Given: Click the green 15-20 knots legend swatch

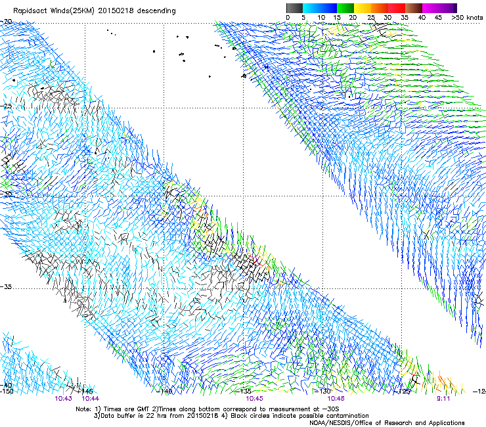Looking at the screenshot, I should [x=345, y=8].
